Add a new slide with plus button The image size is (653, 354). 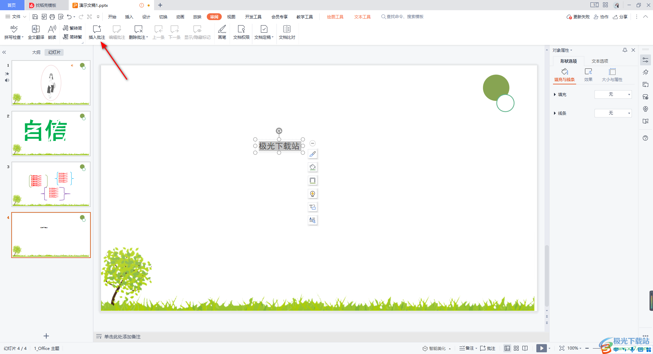point(46,336)
